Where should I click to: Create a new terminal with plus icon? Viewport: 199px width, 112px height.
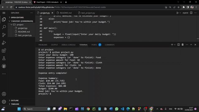(172, 44)
